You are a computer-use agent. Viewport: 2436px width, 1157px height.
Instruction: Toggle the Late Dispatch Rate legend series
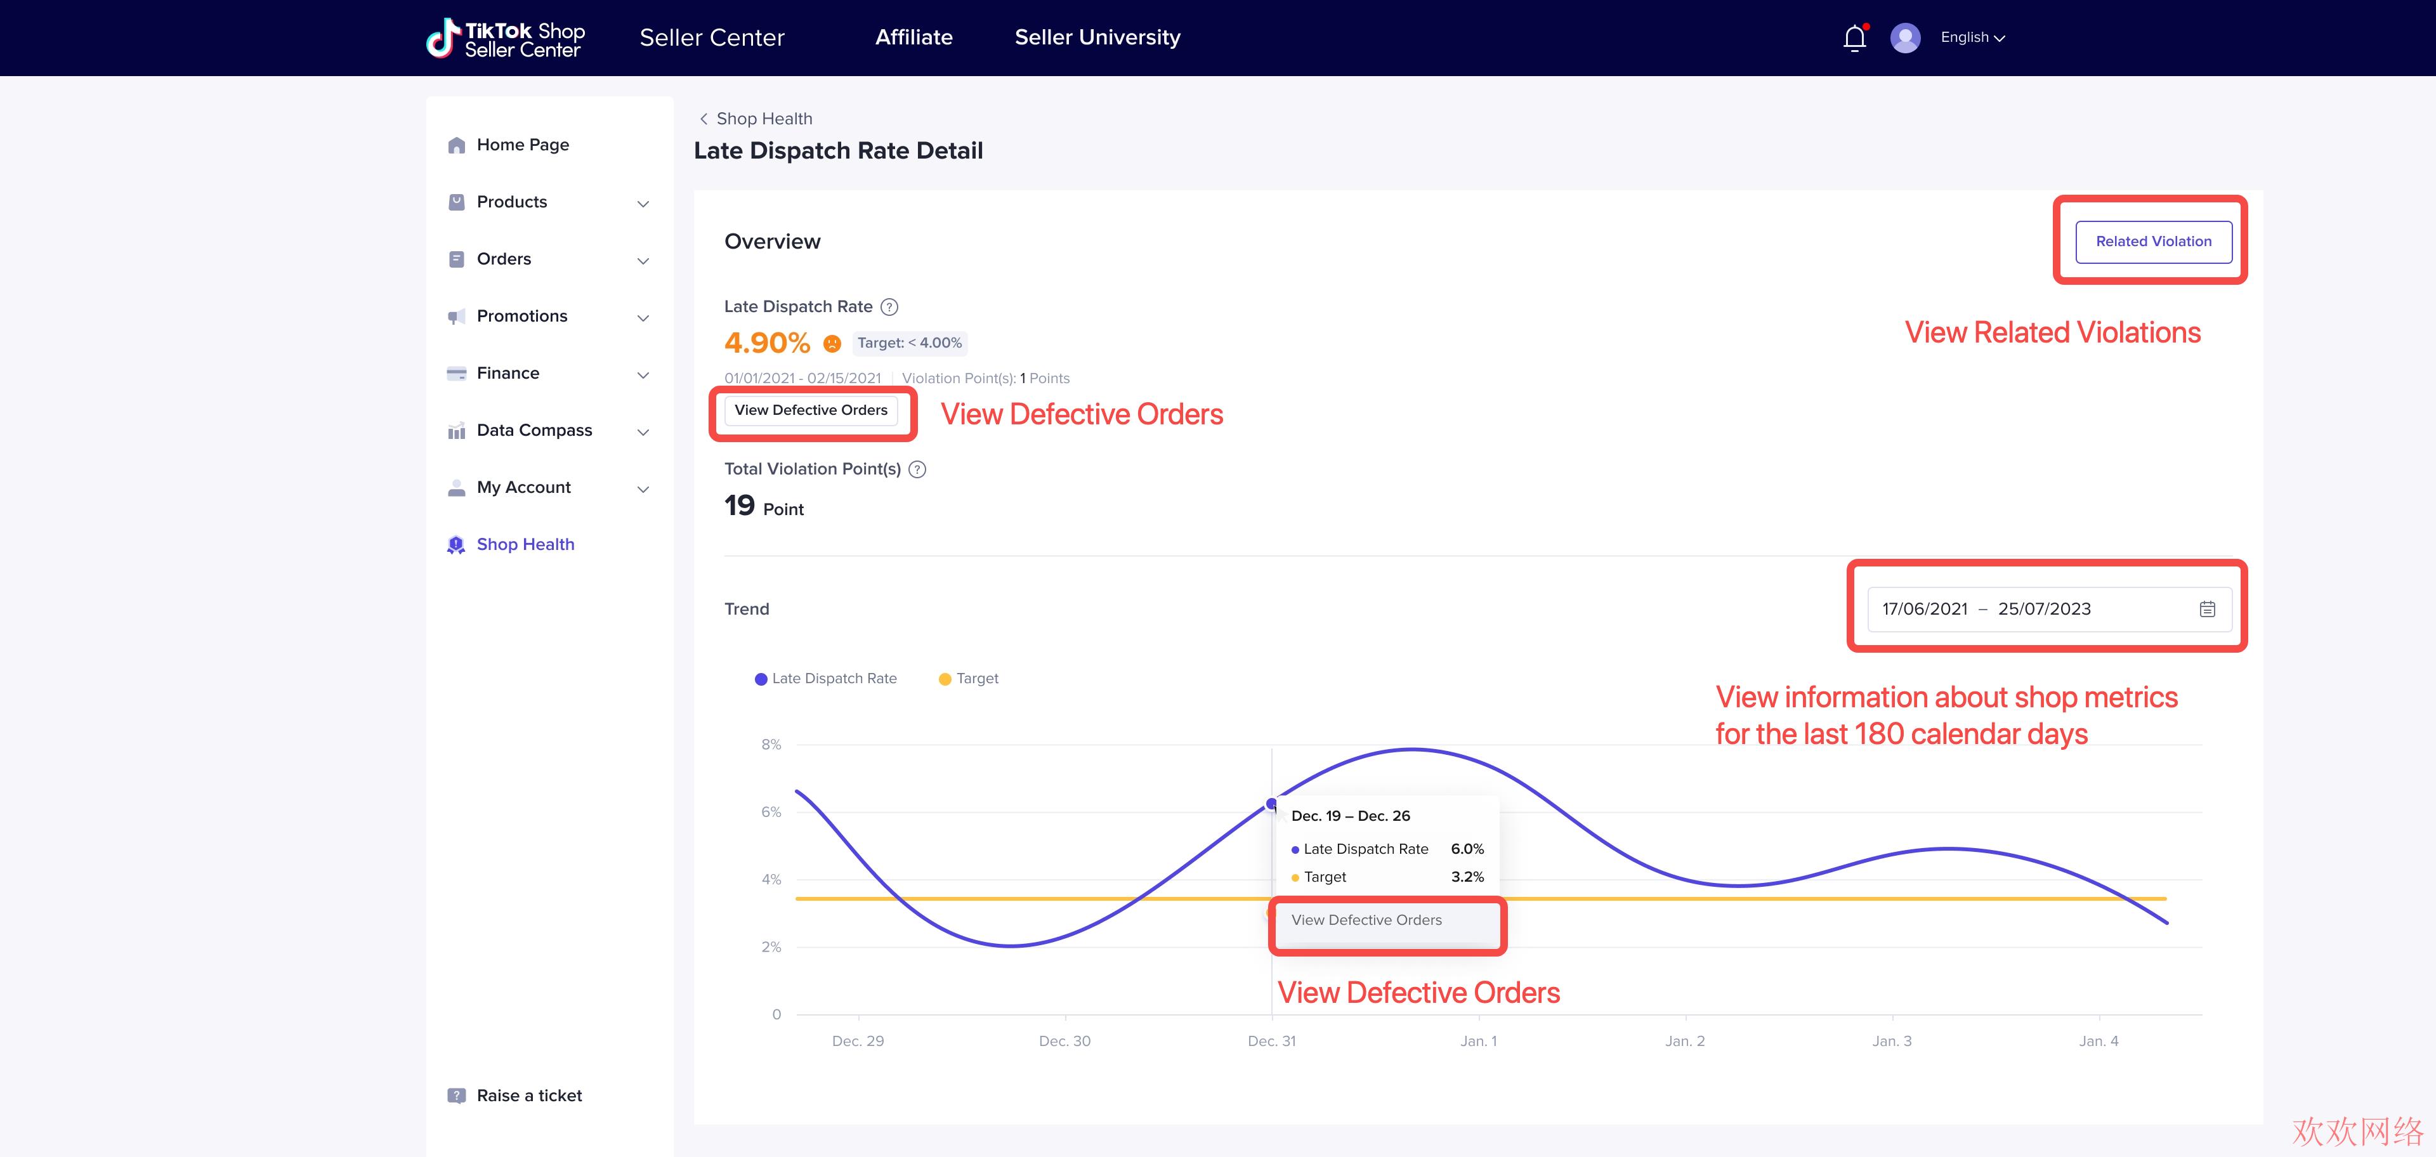(x=825, y=679)
